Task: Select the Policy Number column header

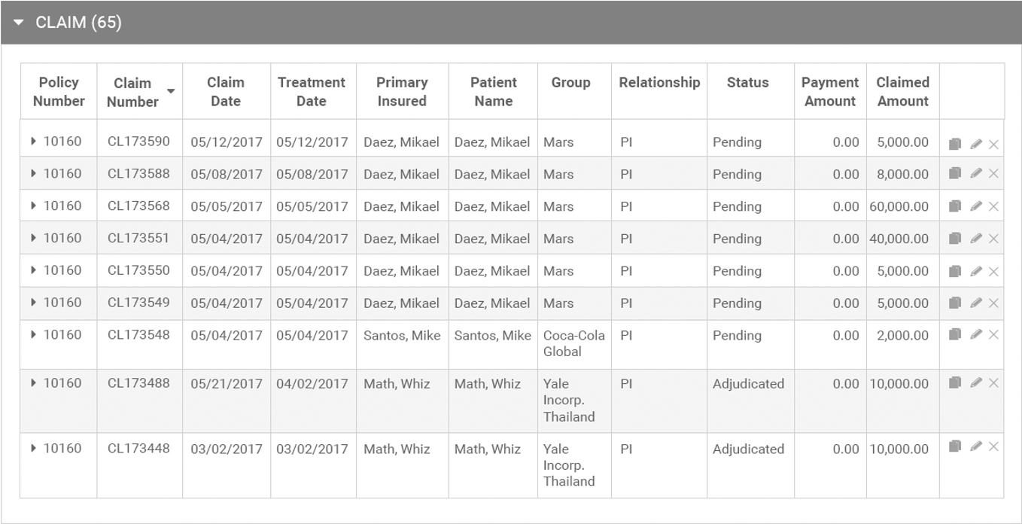Action: (x=59, y=91)
